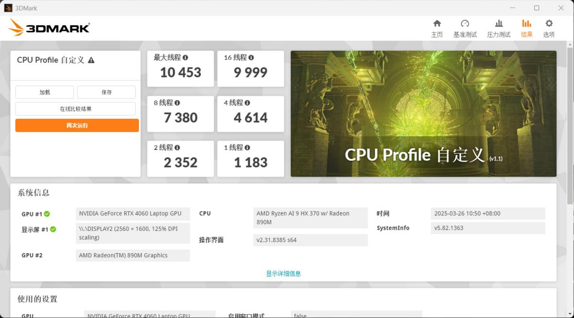This screenshot has width=574, height=318.
Task: Expand 显示详细信息 details link
Action: [284, 273]
